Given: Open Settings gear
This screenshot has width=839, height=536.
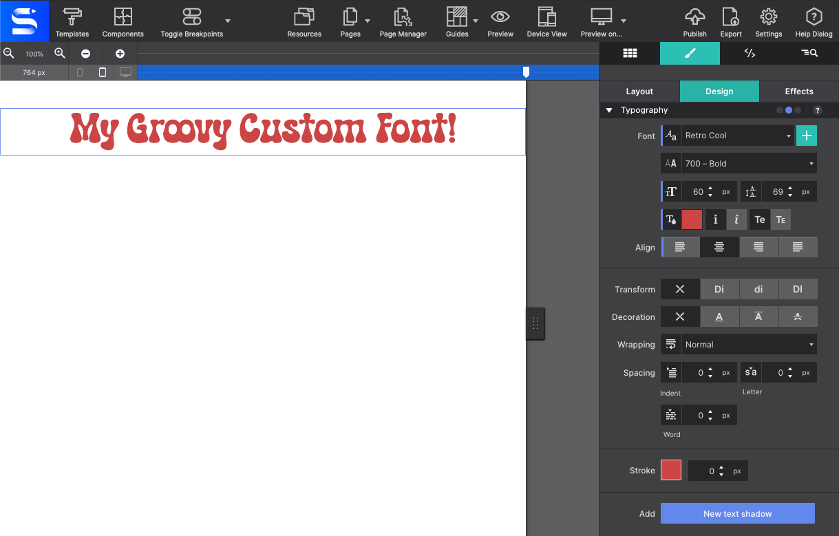Looking at the screenshot, I should (768, 21).
